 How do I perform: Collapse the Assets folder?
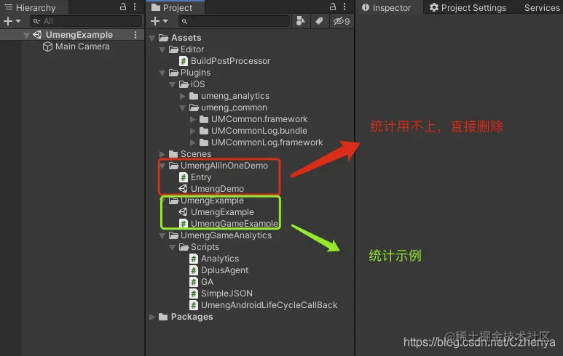coord(152,38)
